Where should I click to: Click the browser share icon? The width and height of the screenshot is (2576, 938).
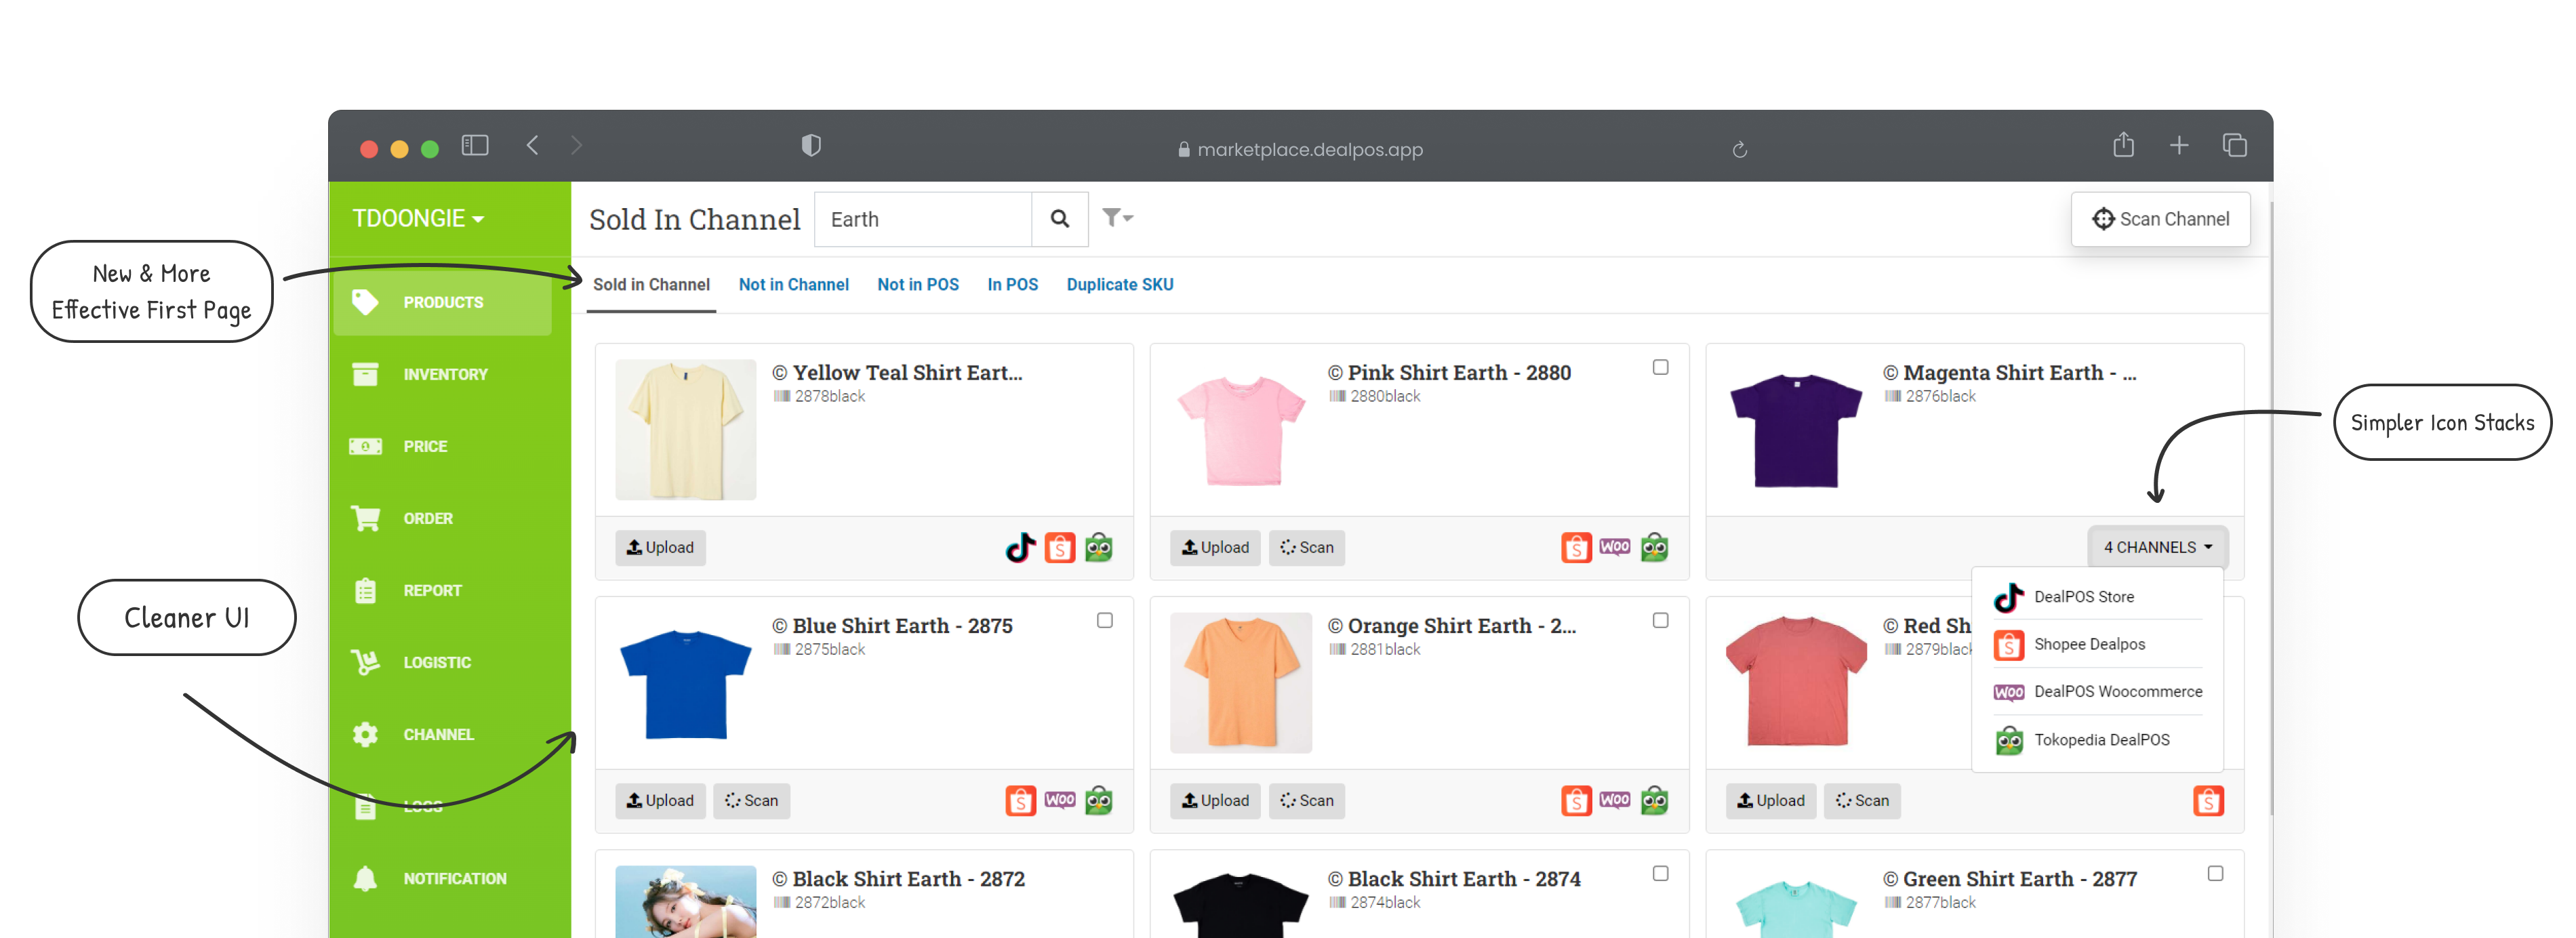[x=2123, y=145]
